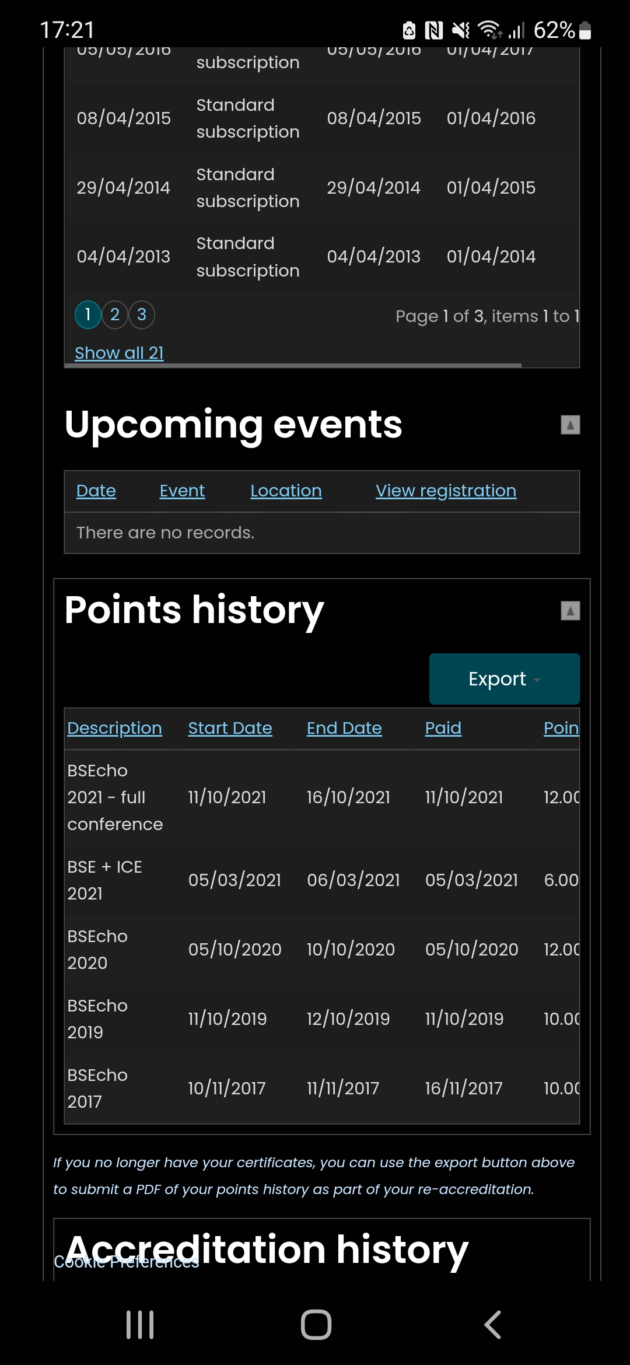
Task: Tap the Android home button icon
Action: click(x=316, y=1324)
